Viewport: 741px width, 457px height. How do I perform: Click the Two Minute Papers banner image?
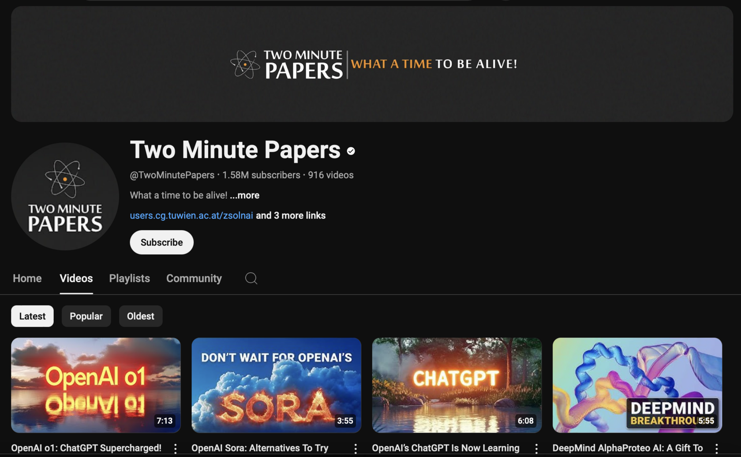pyautogui.click(x=372, y=64)
